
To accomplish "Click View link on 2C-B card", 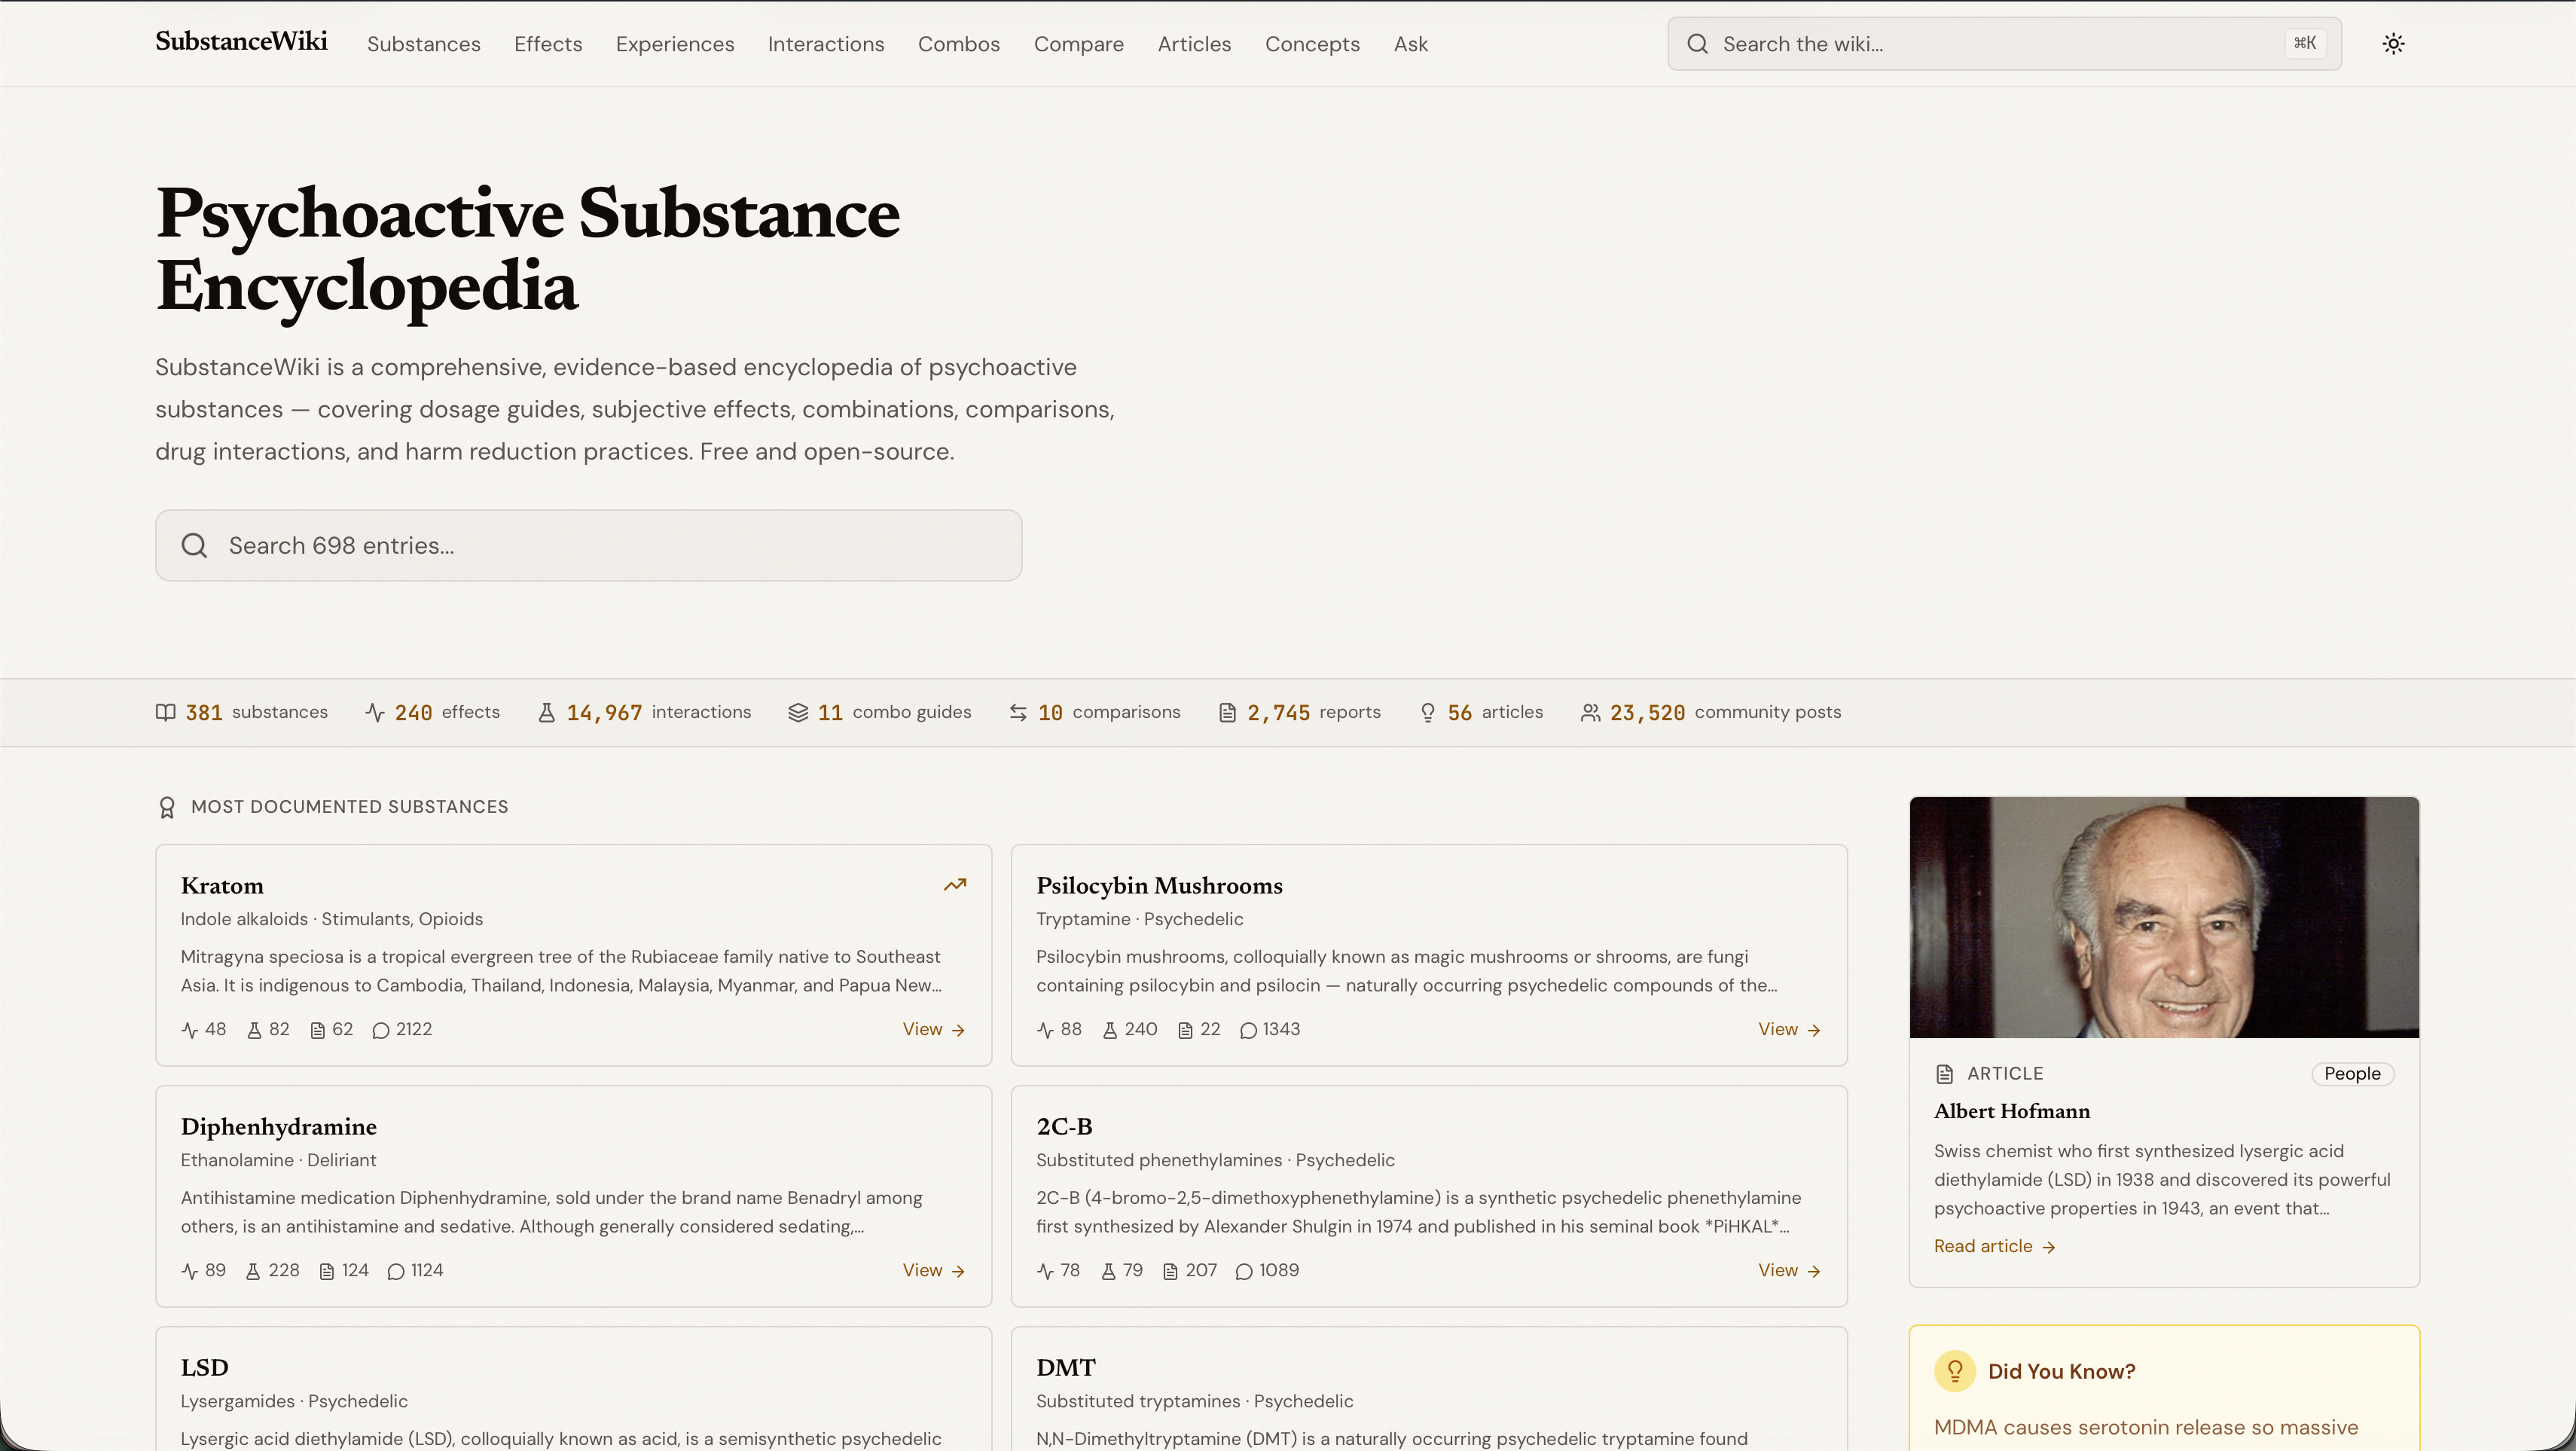I will click(1790, 1270).
